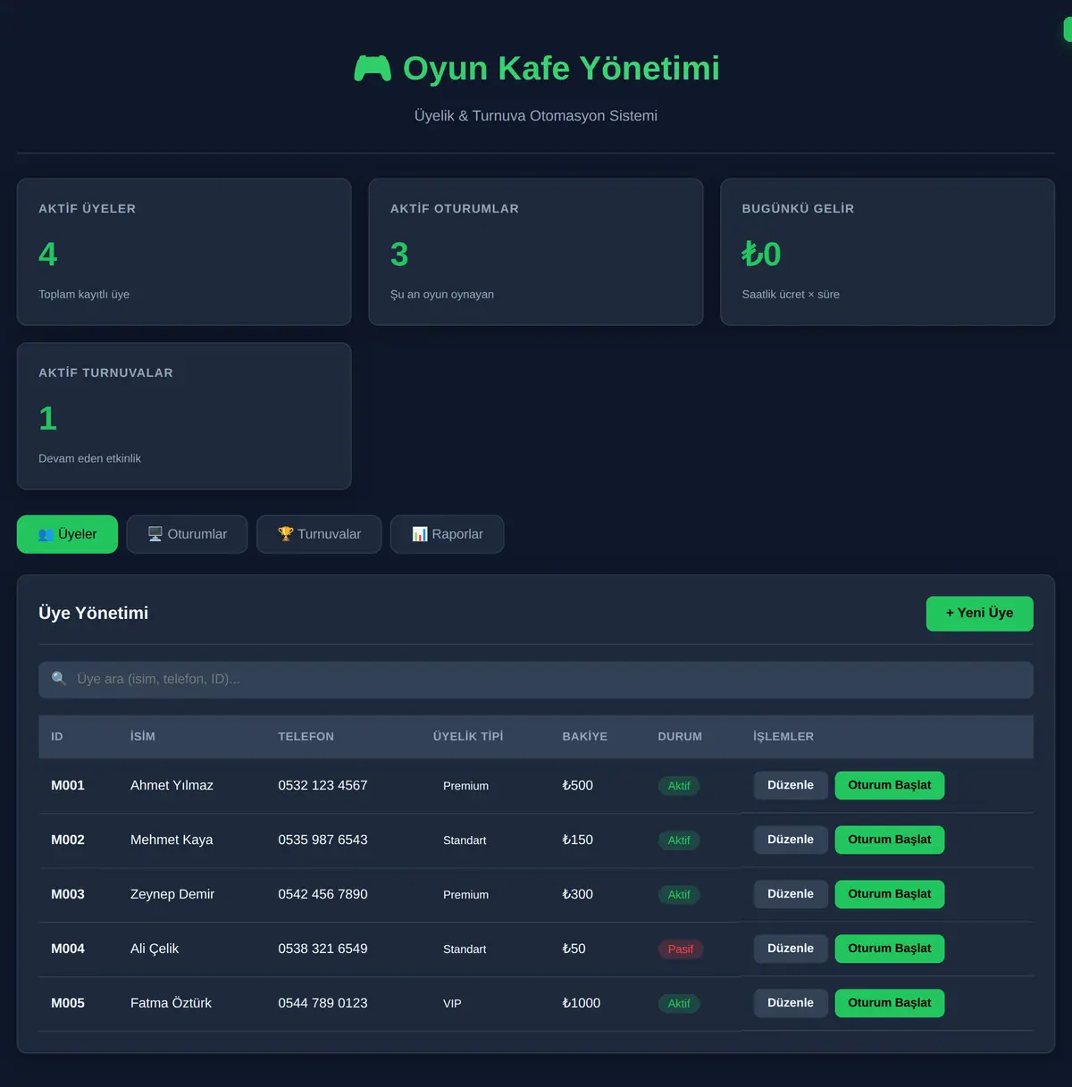Click the Durum column header
The width and height of the screenshot is (1072, 1087).
(x=680, y=737)
